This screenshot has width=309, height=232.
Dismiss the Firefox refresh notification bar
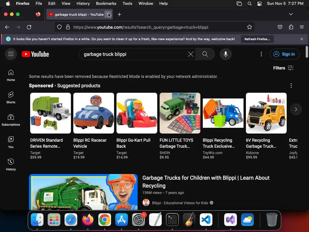coord(302,39)
